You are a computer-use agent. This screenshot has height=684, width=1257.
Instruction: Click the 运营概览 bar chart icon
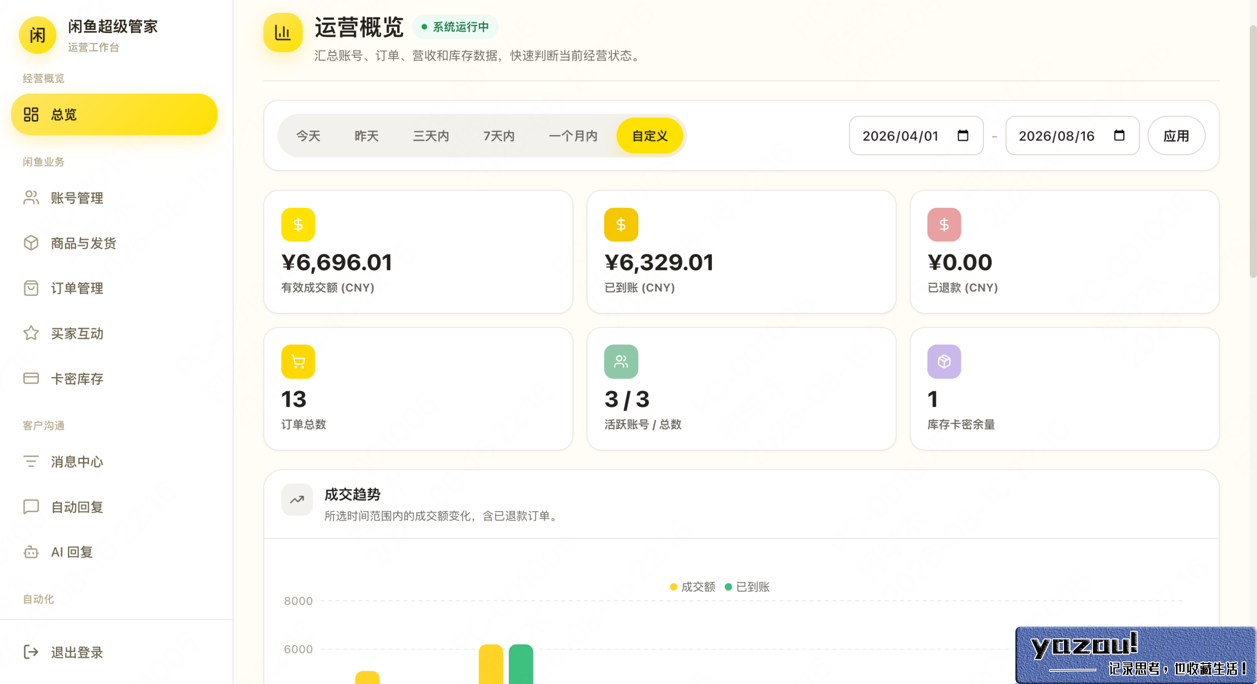point(283,32)
